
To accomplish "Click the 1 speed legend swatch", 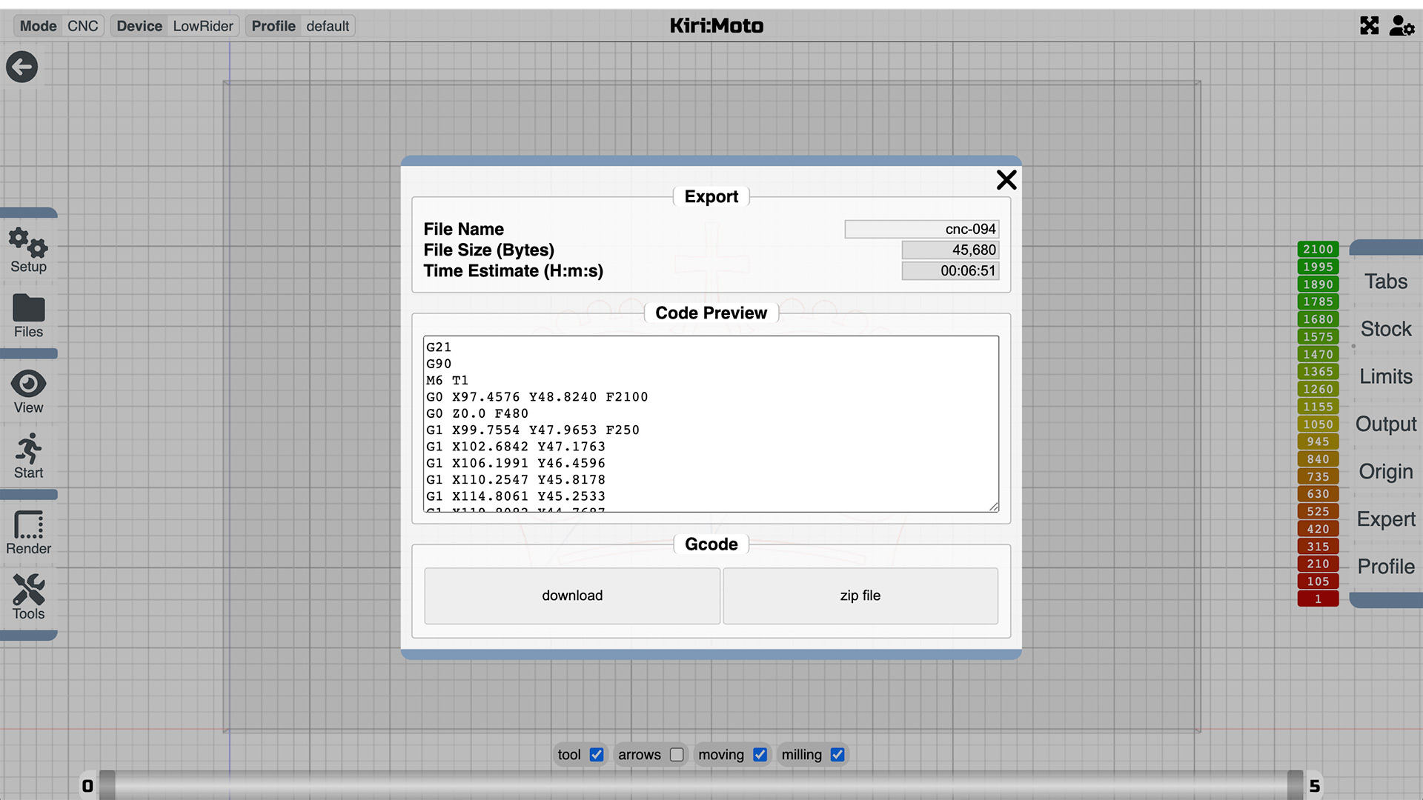I will tap(1318, 599).
